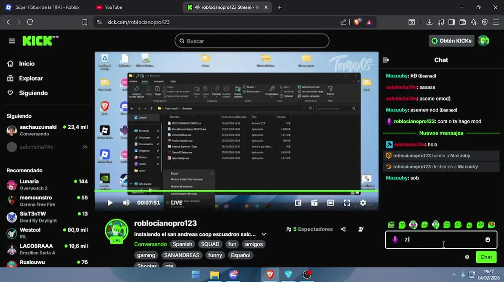
Task: Open LACOBRAAA's recommended channel
Action: [x=47, y=249]
